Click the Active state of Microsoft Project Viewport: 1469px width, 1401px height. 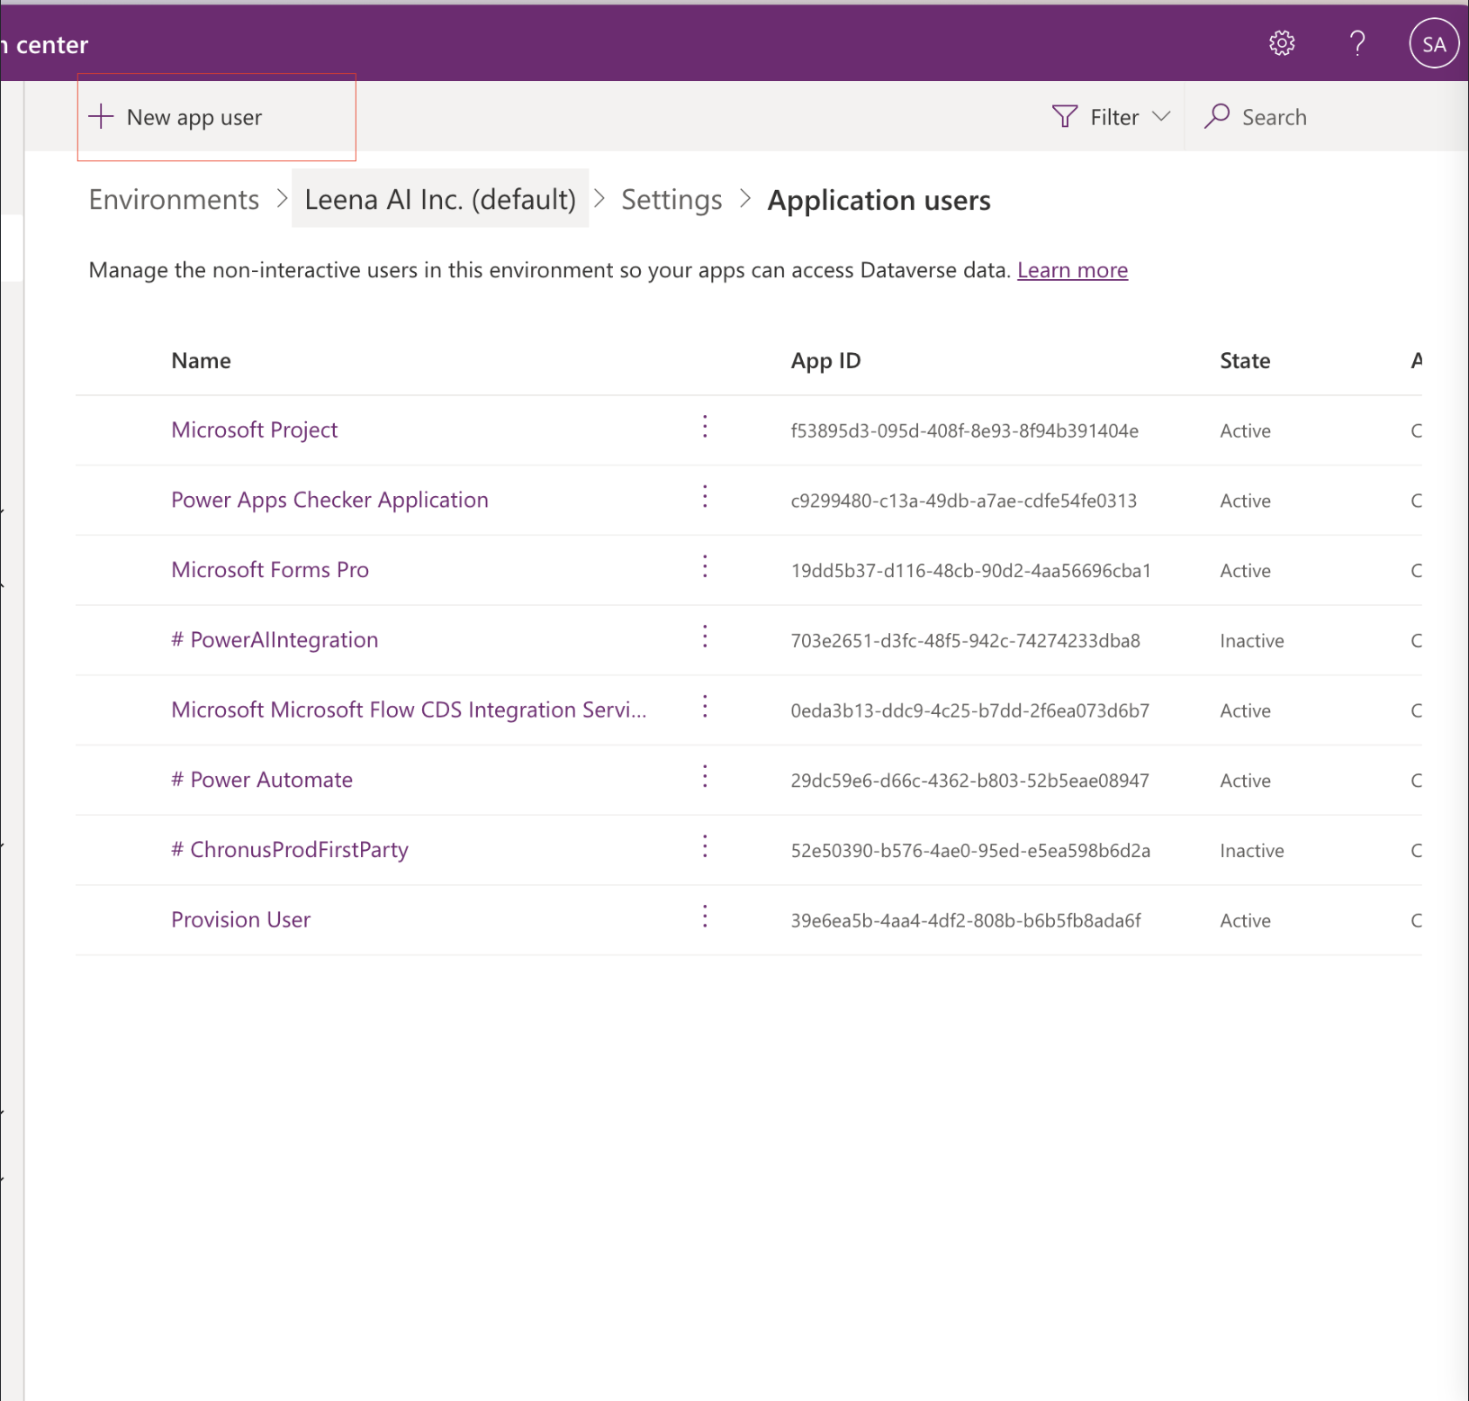click(x=1245, y=431)
